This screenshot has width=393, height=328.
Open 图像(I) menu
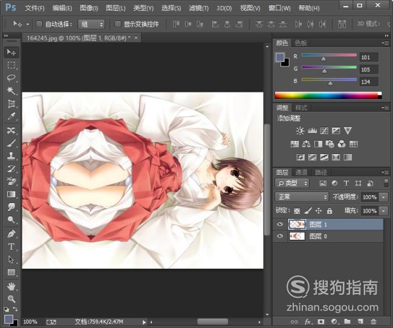click(89, 8)
